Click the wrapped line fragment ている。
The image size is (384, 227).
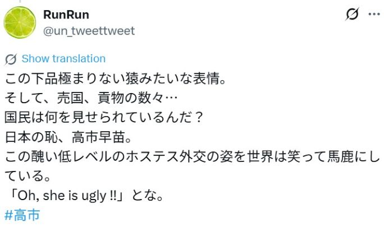28,176
